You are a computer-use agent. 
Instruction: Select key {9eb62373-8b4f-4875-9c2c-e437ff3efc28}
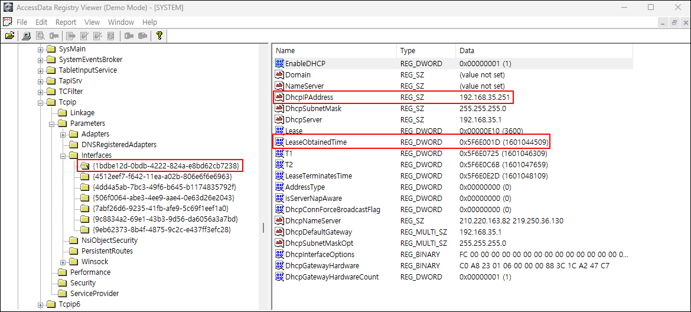tap(162, 230)
